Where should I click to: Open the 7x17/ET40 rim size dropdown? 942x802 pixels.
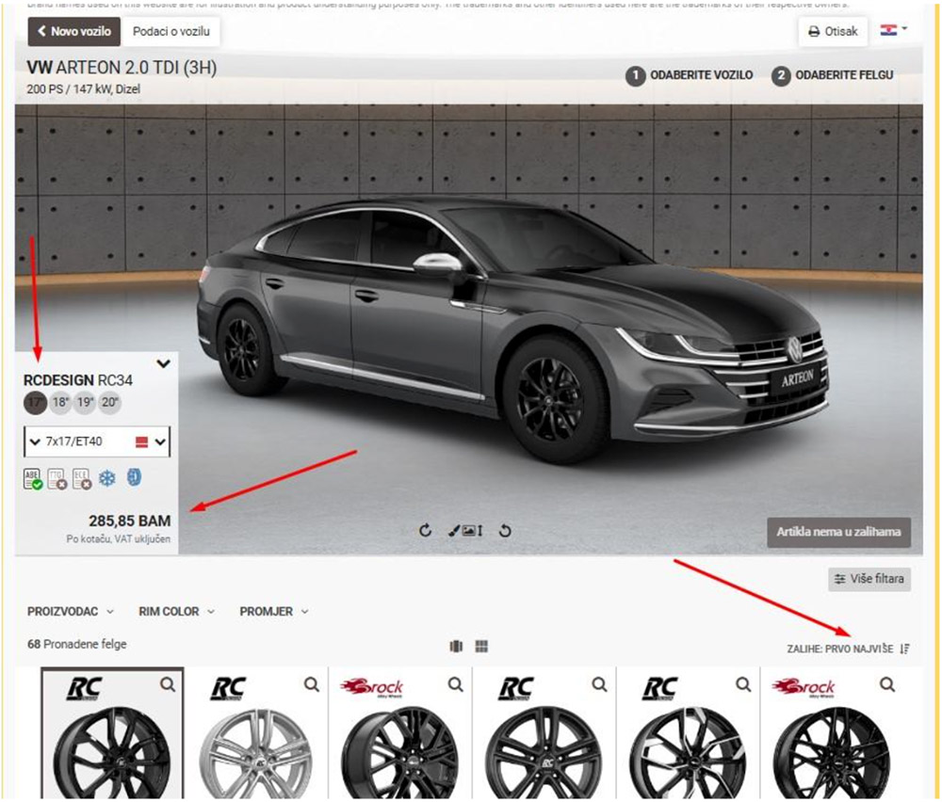(x=97, y=441)
